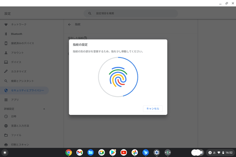Open Google Meet from the shelf

coord(102,152)
